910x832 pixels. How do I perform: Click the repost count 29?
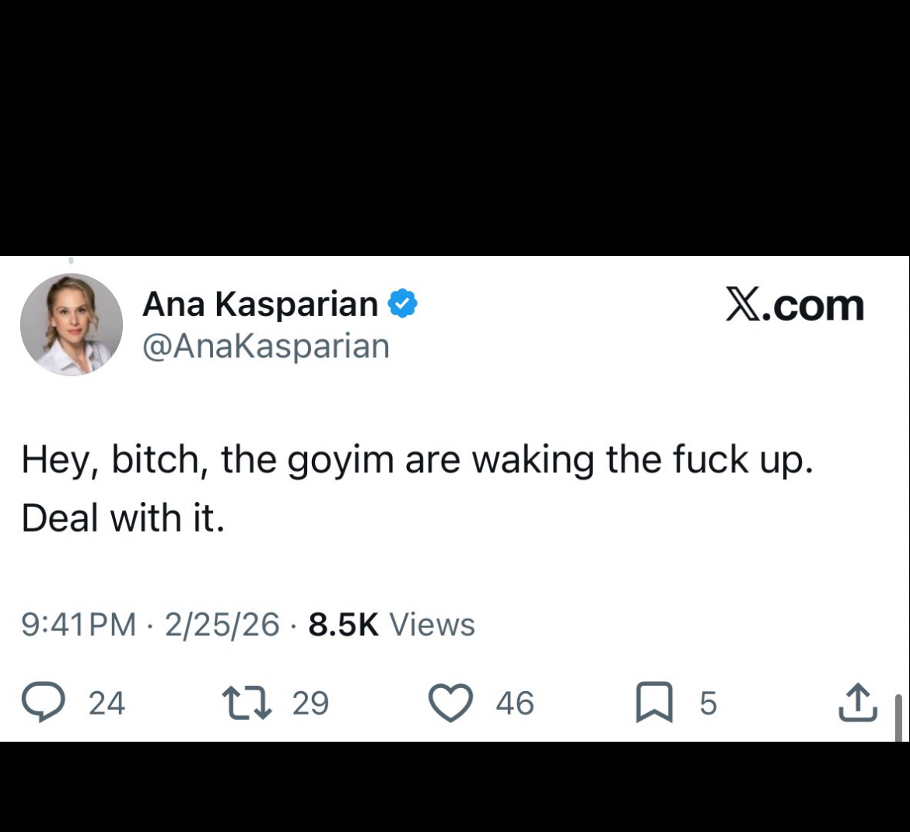tap(310, 704)
